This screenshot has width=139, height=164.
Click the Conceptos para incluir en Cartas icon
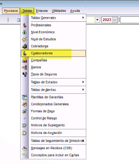coord(25,155)
